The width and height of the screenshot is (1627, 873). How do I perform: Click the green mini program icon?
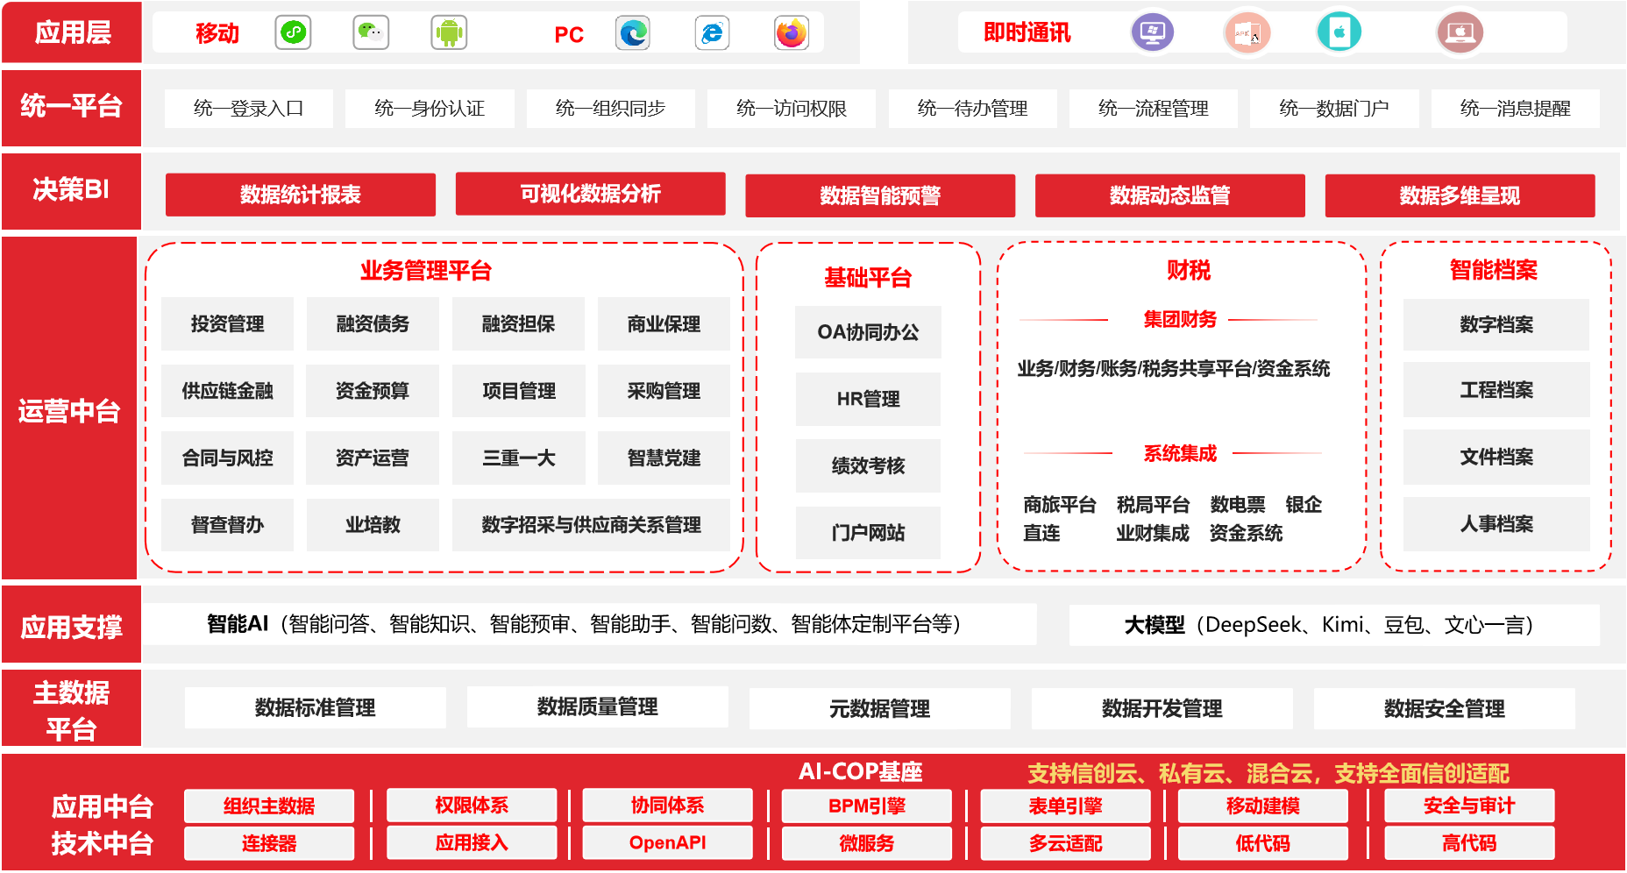point(293,33)
